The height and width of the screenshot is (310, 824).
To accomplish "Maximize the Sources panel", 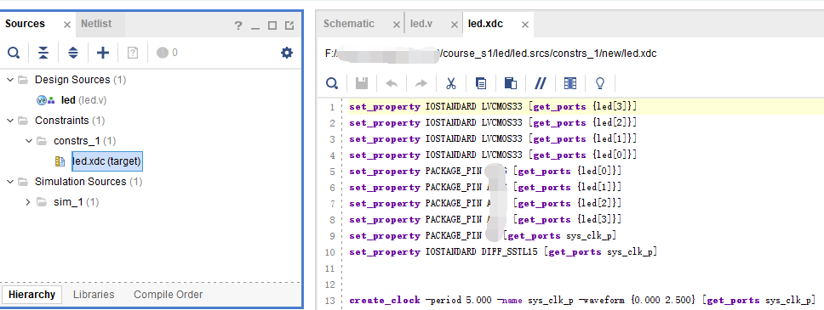I will coord(272,25).
